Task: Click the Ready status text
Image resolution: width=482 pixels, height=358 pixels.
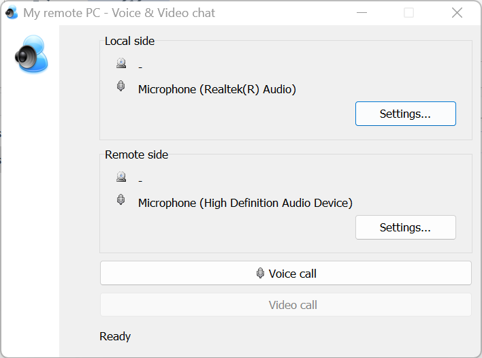Action: (115, 336)
